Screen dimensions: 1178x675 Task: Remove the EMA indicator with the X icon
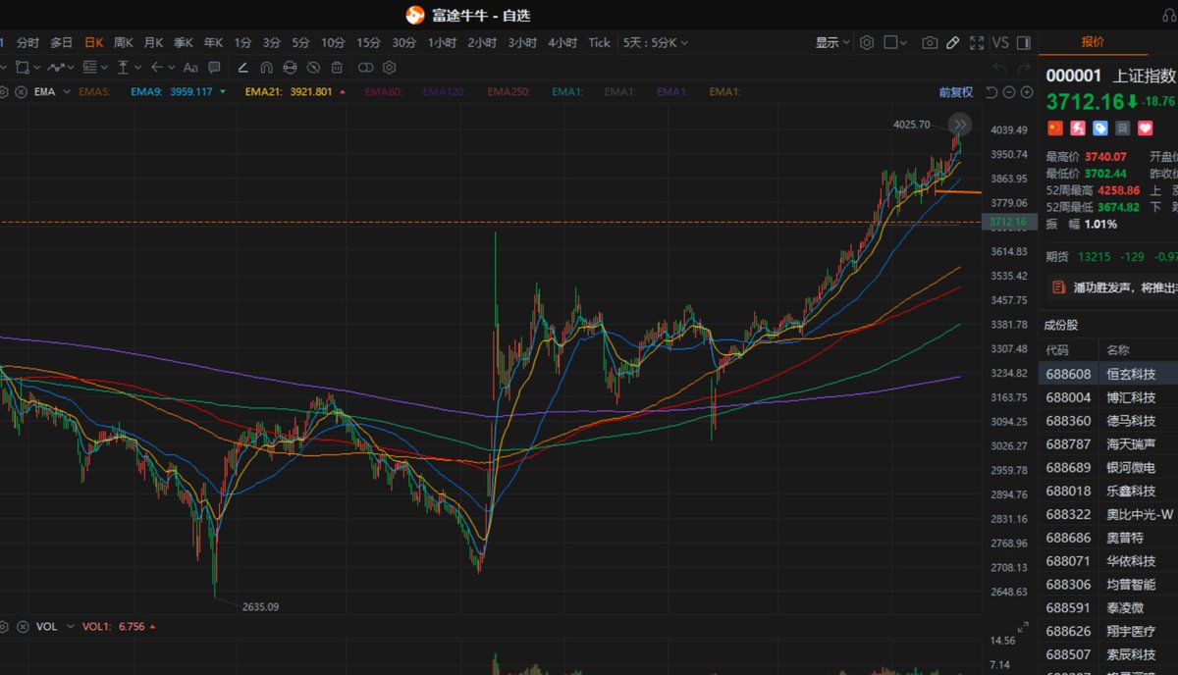21,92
